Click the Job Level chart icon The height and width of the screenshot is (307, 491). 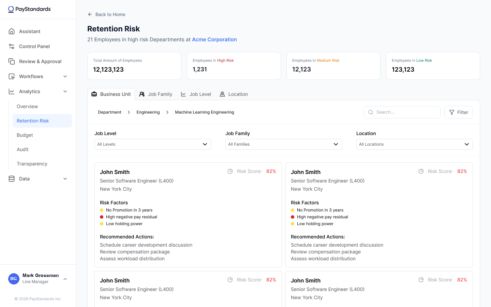(x=183, y=94)
